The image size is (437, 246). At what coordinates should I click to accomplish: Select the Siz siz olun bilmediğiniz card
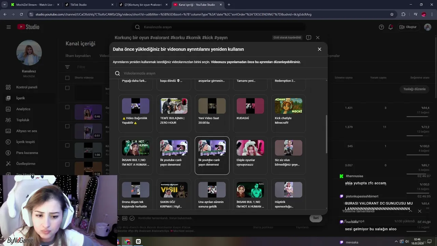pyautogui.click(x=288, y=155)
